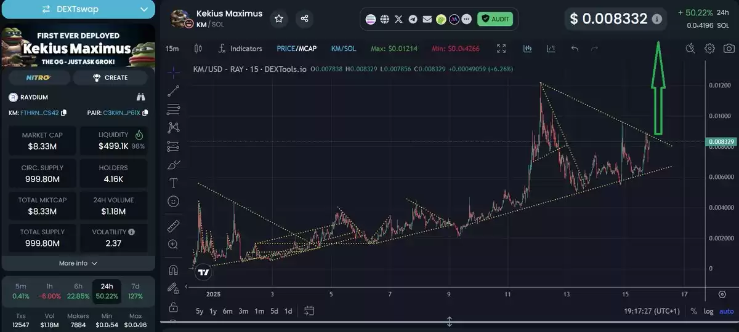The width and height of the screenshot is (739, 332).
Task: Click the CREATE button
Action: pos(110,77)
